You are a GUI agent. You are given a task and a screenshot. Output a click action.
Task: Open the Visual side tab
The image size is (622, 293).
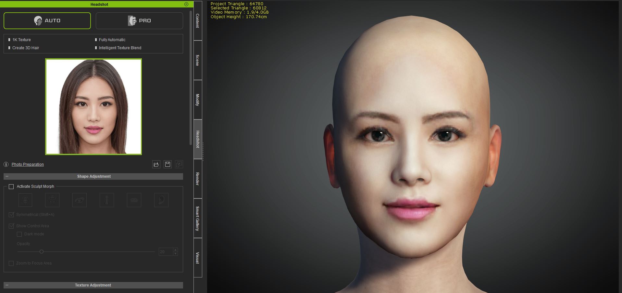point(197,258)
